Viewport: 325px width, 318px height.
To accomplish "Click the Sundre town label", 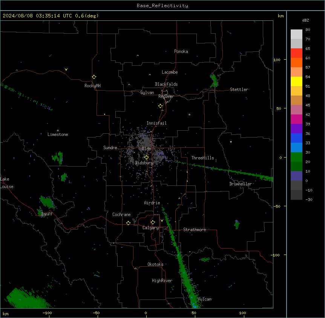I will [x=110, y=148].
